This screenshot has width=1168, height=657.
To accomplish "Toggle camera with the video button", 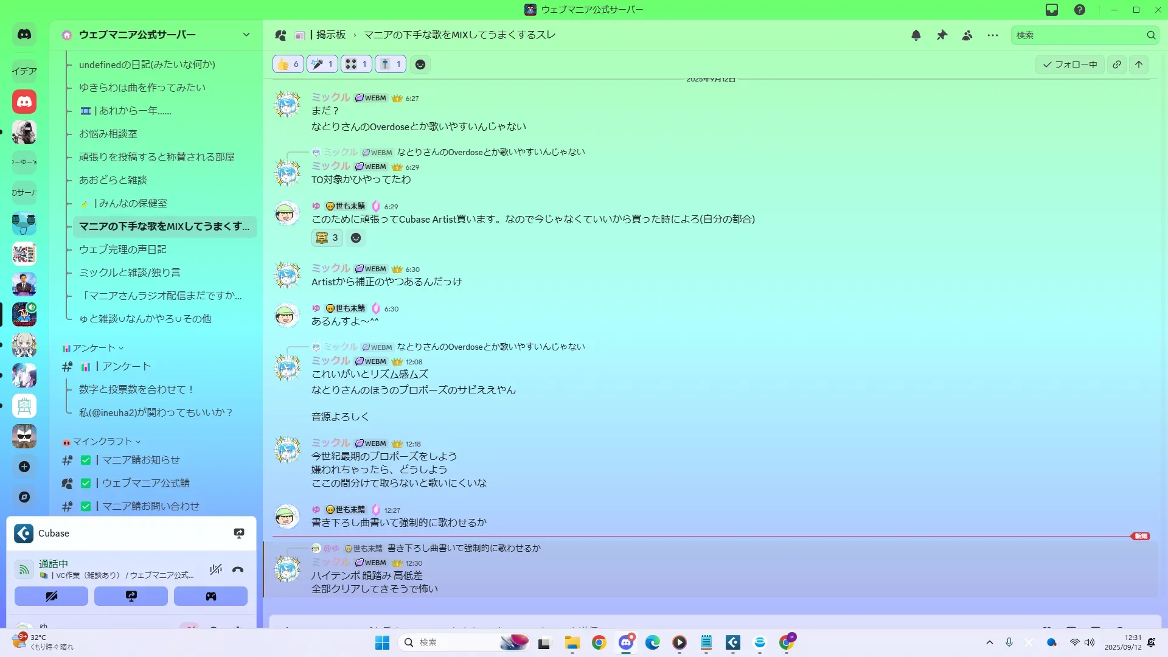I will click(x=51, y=596).
